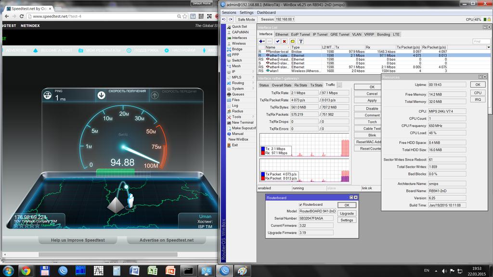Image resolution: width=493 pixels, height=277 pixels.
Task: Select the bridge-local interface row
Action: (x=374, y=51)
